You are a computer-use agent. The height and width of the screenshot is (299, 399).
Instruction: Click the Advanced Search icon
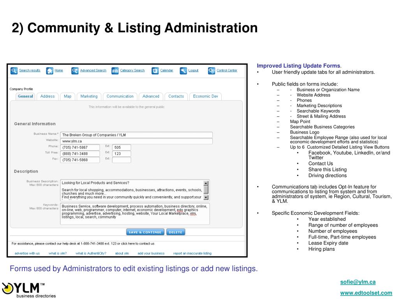point(75,70)
